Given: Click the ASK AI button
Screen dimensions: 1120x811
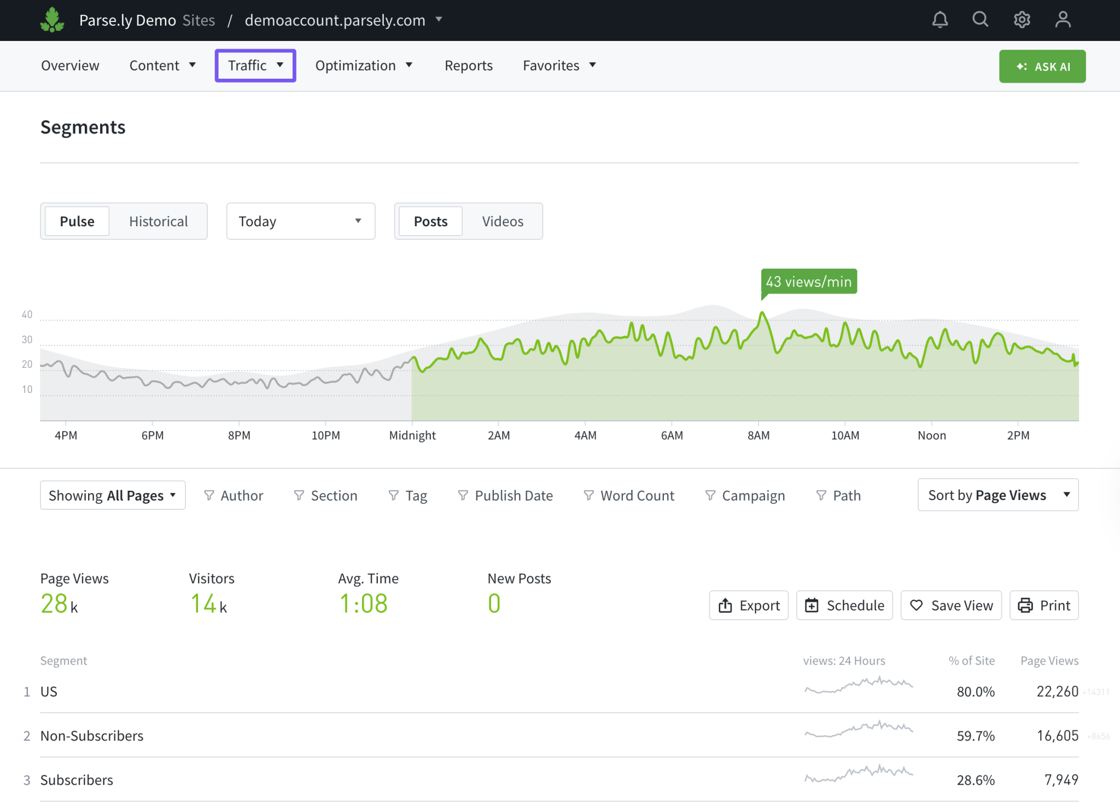Looking at the screenshot, I should pyautogui.click(x=1042, y=66).
